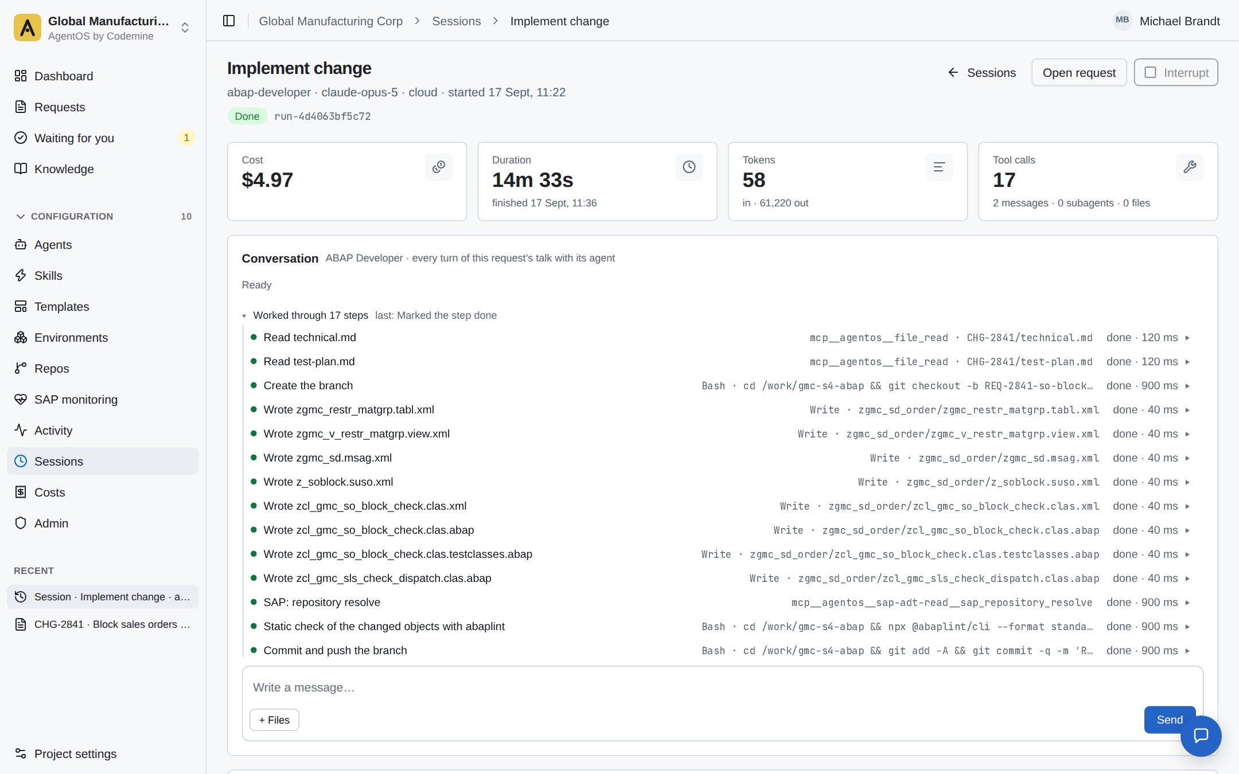Open the floating chat bubble
This screenshot has width=1239, height=774.
click(1201, 736)
